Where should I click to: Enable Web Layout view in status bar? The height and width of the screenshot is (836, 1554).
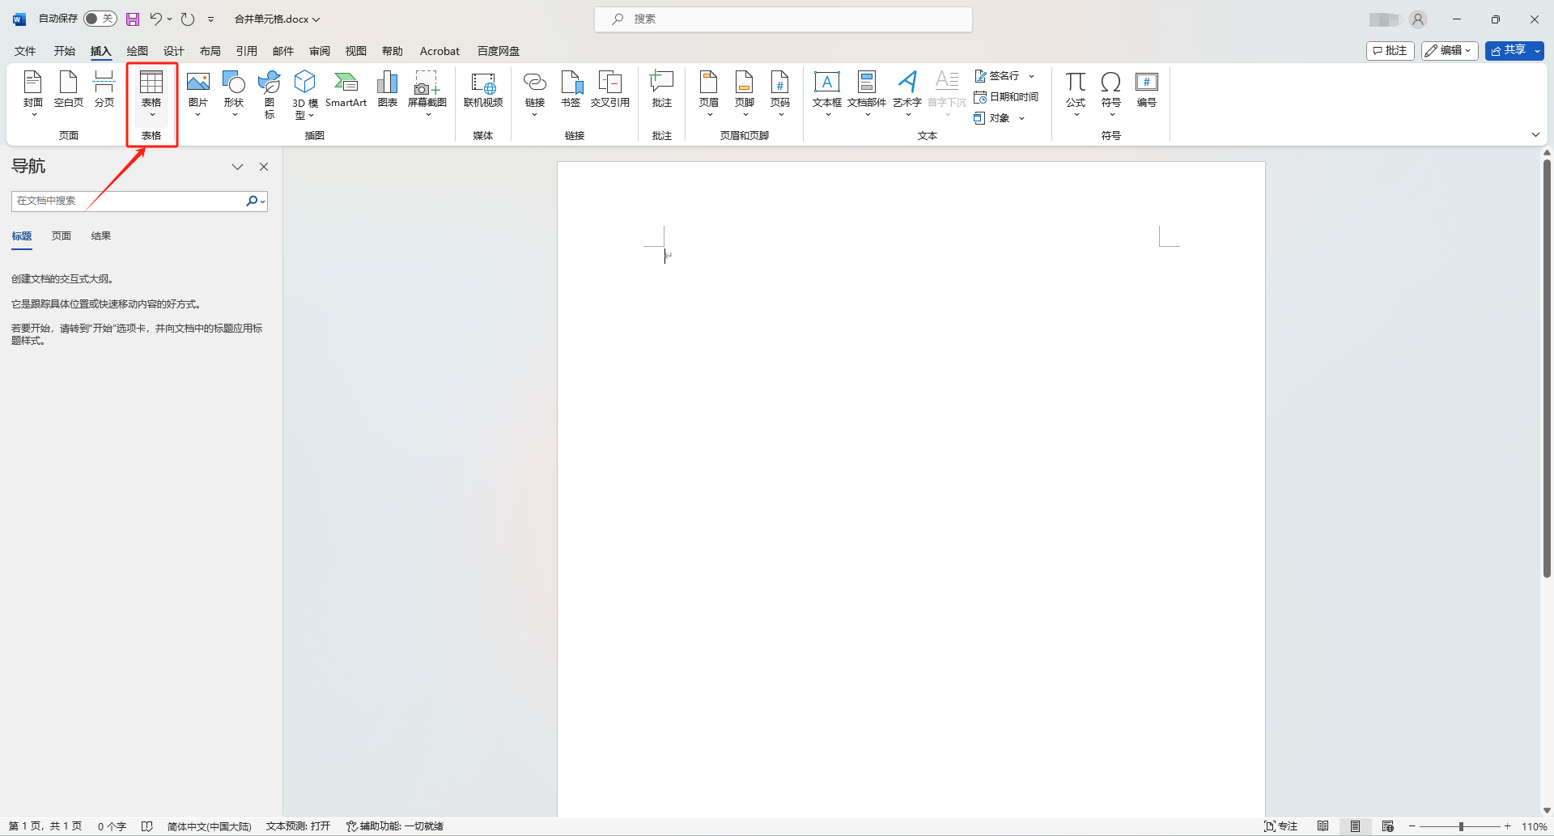1387,826
